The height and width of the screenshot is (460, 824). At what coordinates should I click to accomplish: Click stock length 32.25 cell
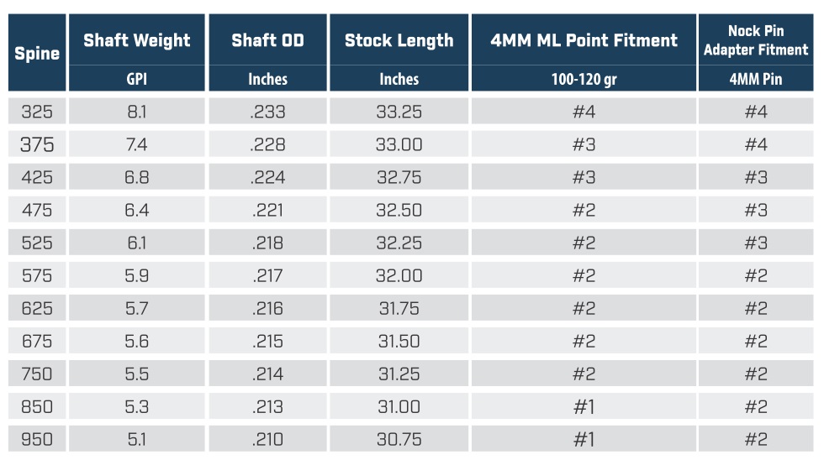[x=399, y=243]
